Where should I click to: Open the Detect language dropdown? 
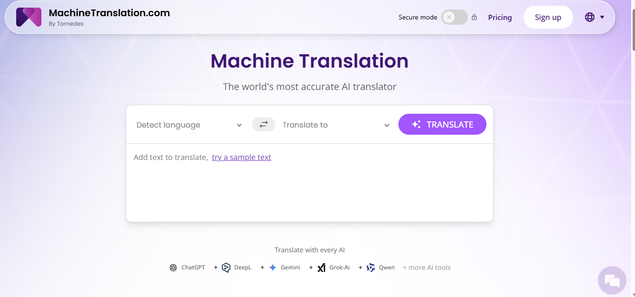click(x=189, y=125)
